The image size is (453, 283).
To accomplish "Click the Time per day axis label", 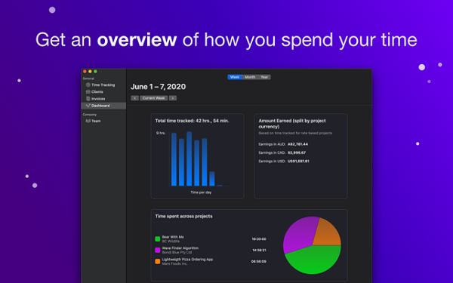I will click(201, 192).
